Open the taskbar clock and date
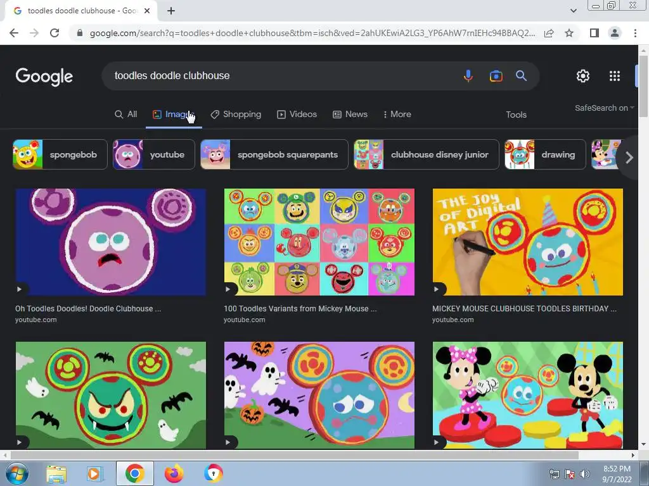Screen dimensions: 649x486 pos(617,474)
